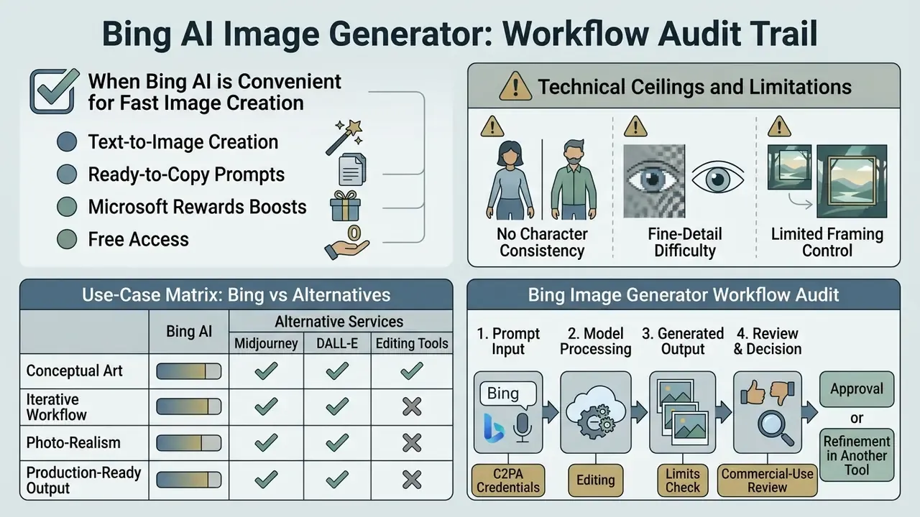Select the clear eye icon in Fine-Detail Difficulty
This screenshot has width=920, height=517.
717,180
